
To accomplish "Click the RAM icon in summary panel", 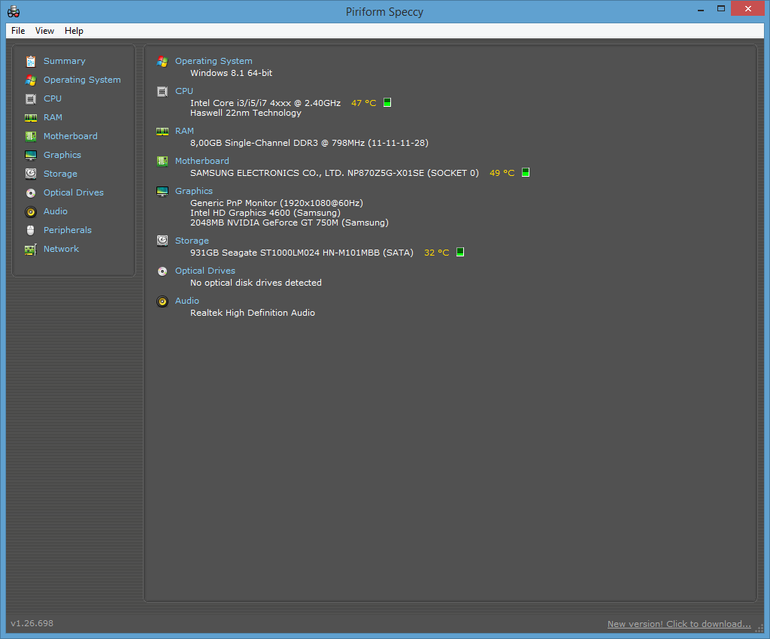I will coord(162,131).
